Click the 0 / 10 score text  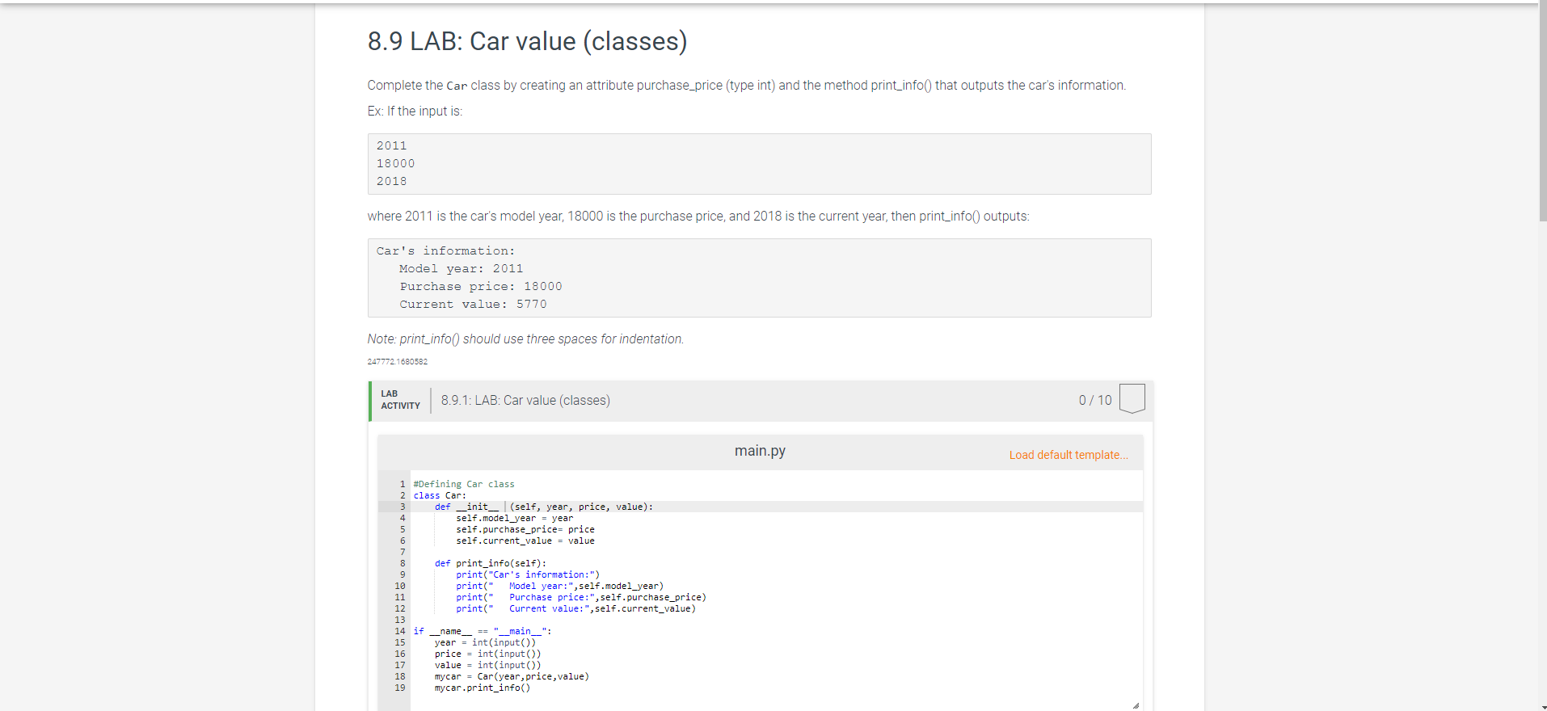[1095, 401]
